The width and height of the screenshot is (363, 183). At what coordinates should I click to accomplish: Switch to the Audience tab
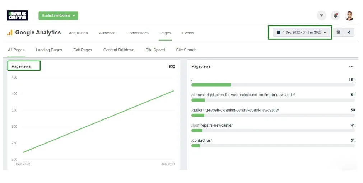[107, 33]
